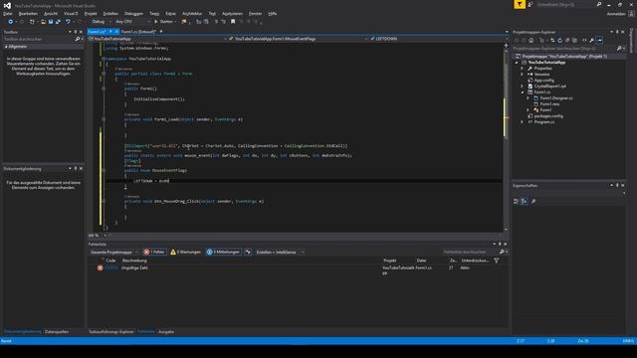Select CrystalReport1.rpt in the solution tree
Image resolution: width=637 pixels, height=358 pixels.
coord(549,87)
